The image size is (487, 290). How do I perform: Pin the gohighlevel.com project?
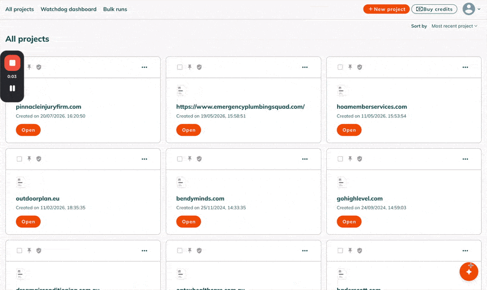click(x=350, y=159)
